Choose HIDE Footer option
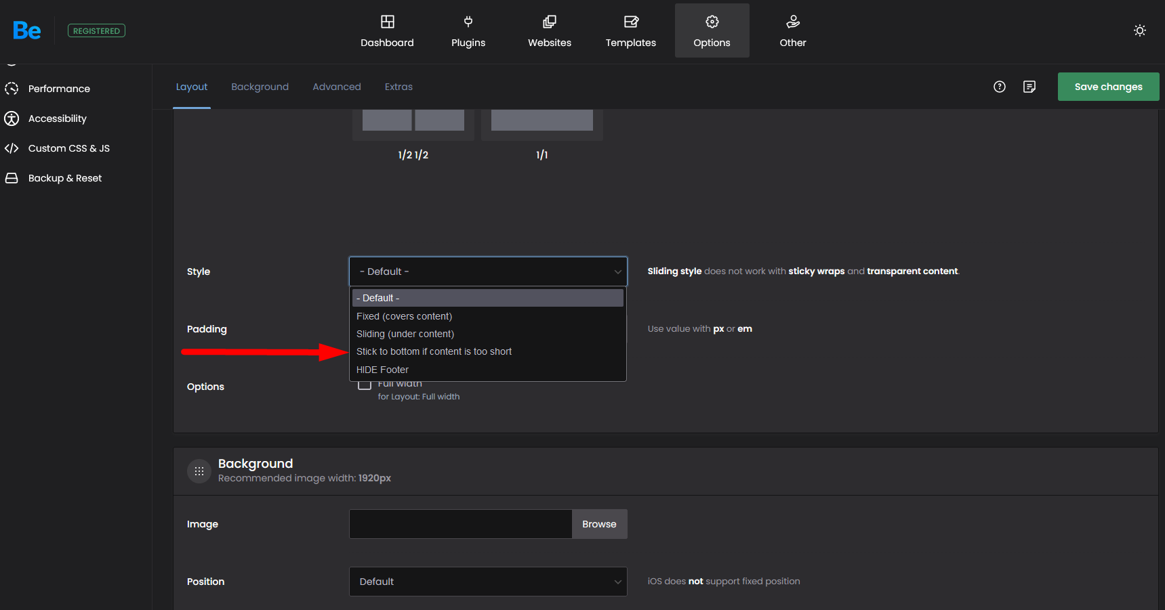Screen dimensions: 1165x610 pyautogui.click(x=488, y=370)
